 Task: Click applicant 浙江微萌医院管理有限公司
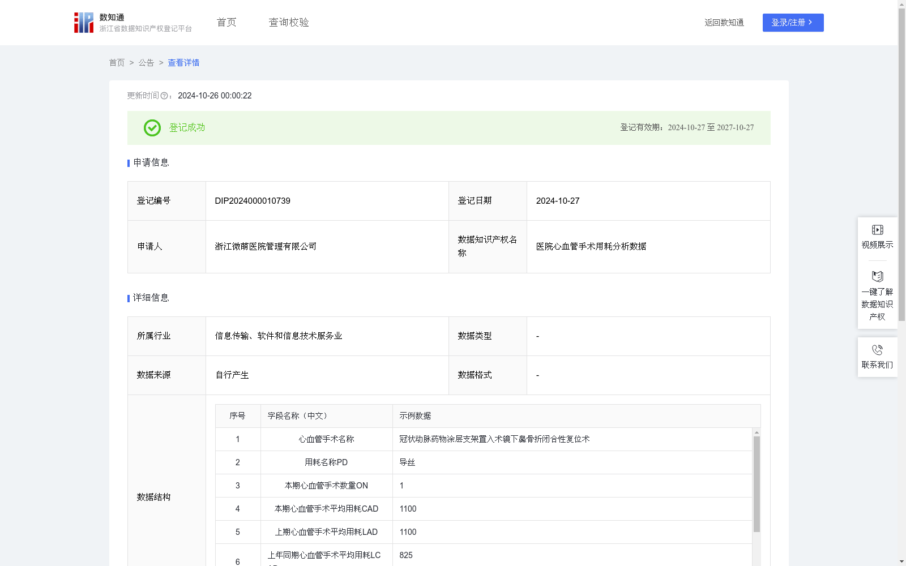pyautogui.click(x=266, y=247)
